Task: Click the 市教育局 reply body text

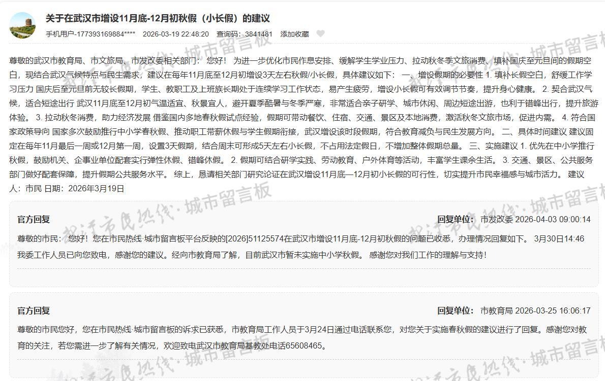Action: point(302,337)
